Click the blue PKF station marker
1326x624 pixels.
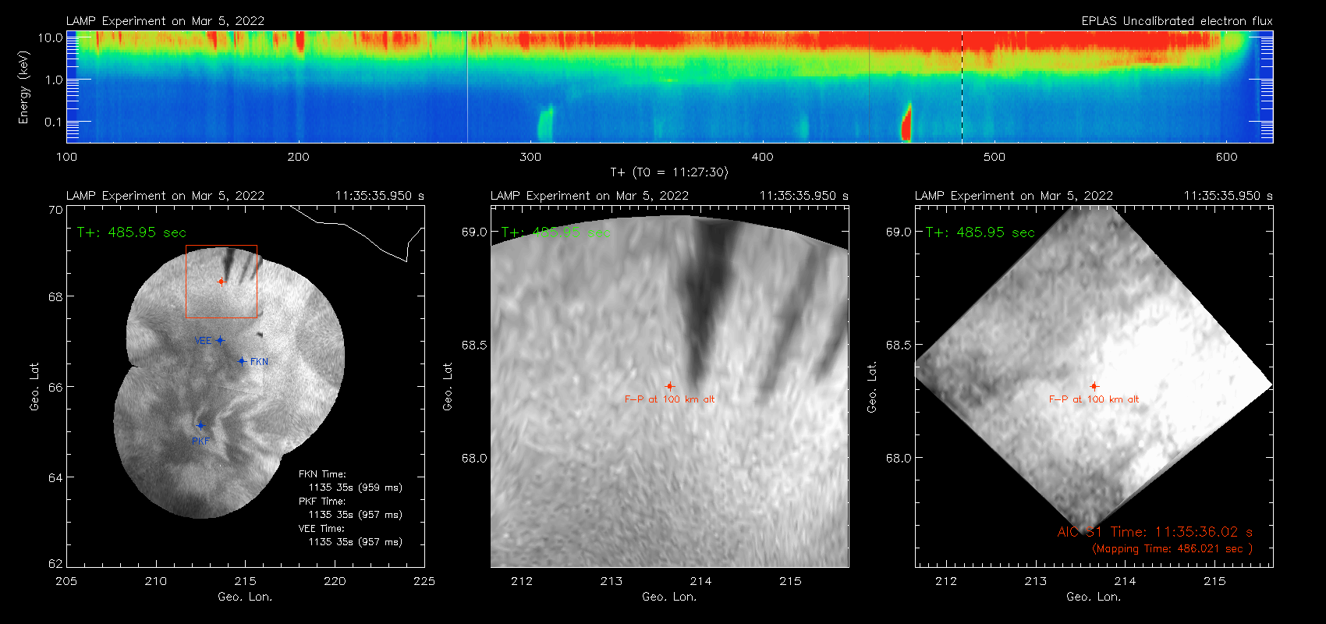(x=200, y=426)
